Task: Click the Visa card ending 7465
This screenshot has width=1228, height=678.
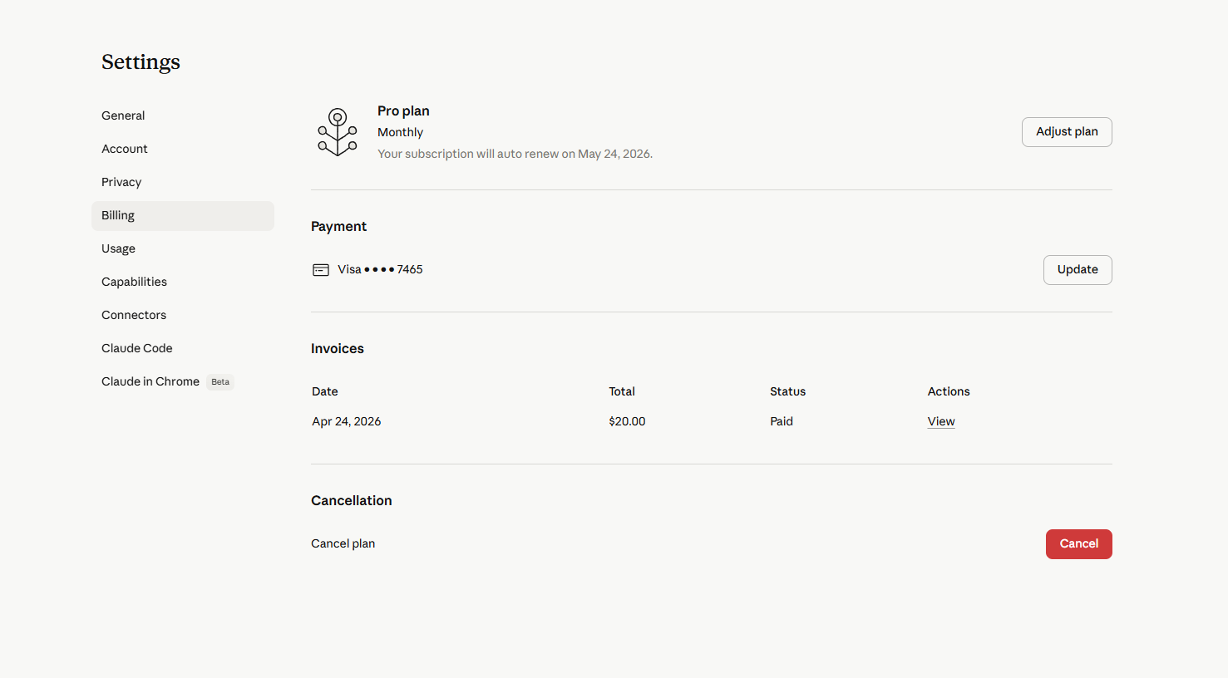Action: [x=380, y=269]
